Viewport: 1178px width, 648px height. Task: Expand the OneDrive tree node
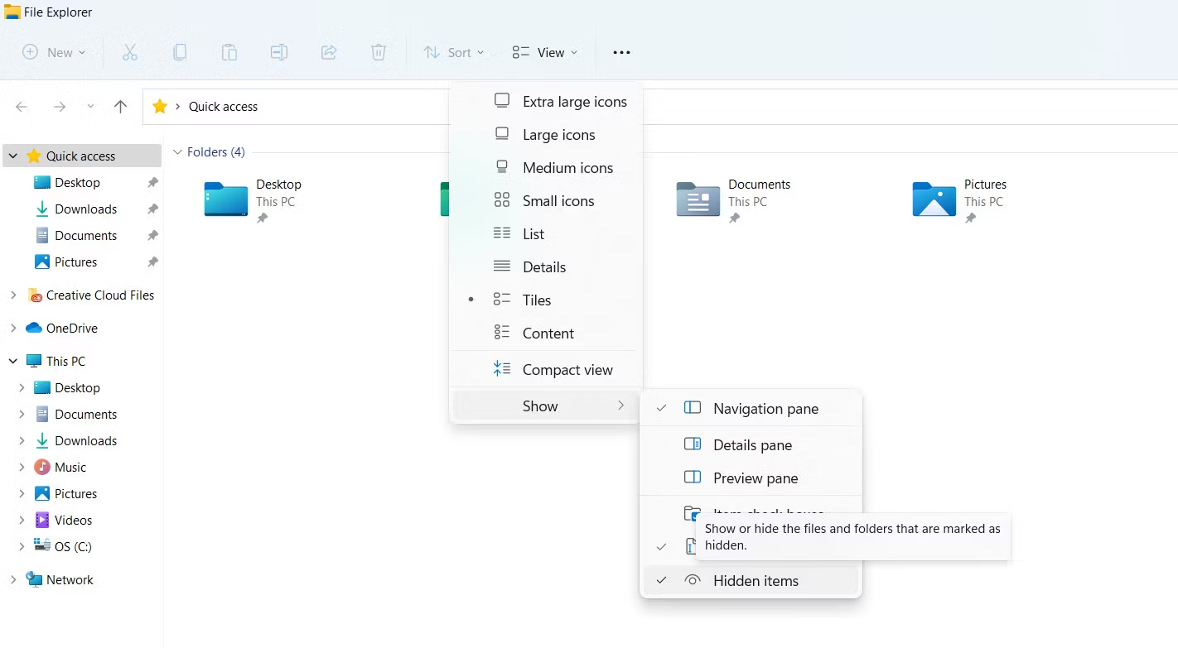pos(13,329)
